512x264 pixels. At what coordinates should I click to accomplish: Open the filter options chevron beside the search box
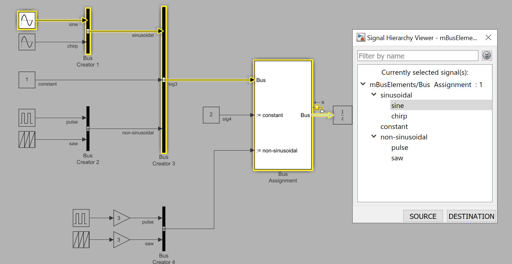pos(487,56)
